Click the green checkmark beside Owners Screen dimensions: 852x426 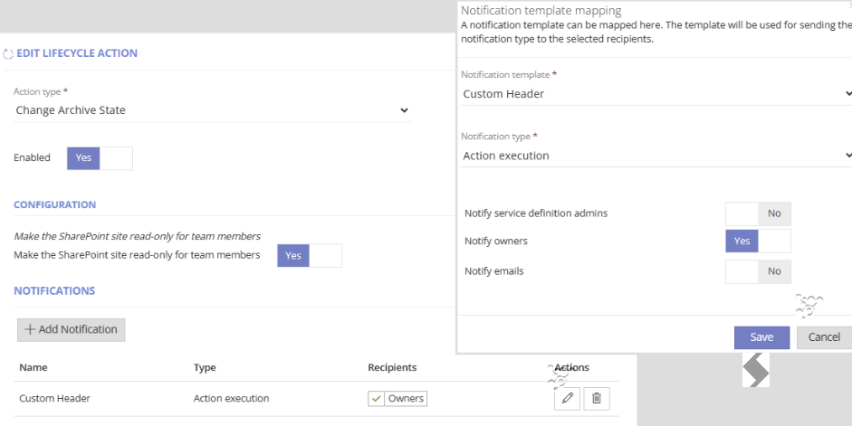pyautogui.click(x=376, y=398)
